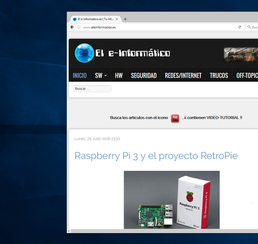Click the YouTube icon in the notice
Screen dimensions: 258x244
pyautogui.click(x=175, y=118)
